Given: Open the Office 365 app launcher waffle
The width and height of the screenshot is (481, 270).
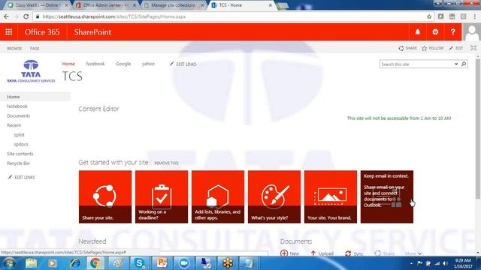Looking at the screenshot, I should [8, 31].
